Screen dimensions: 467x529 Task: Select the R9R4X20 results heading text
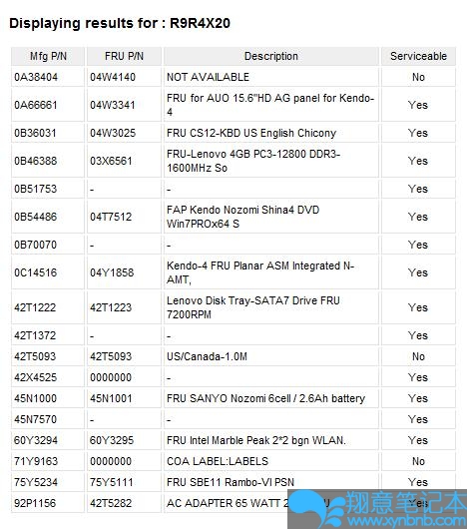pos(200,23)
